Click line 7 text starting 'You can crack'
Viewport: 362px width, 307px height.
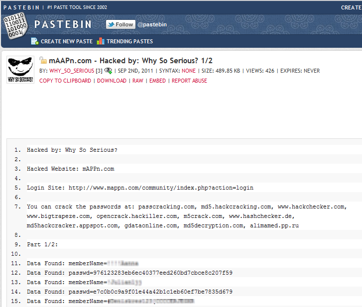[187, 216]
